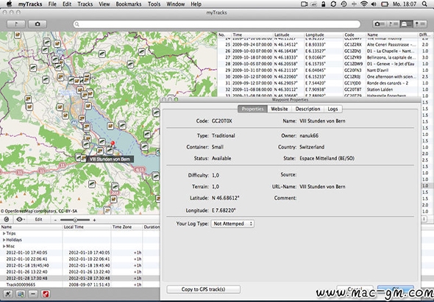Sort tracks by Local Time column header
The height and width of the screenshot is (302, 434).
pos(86,227)
